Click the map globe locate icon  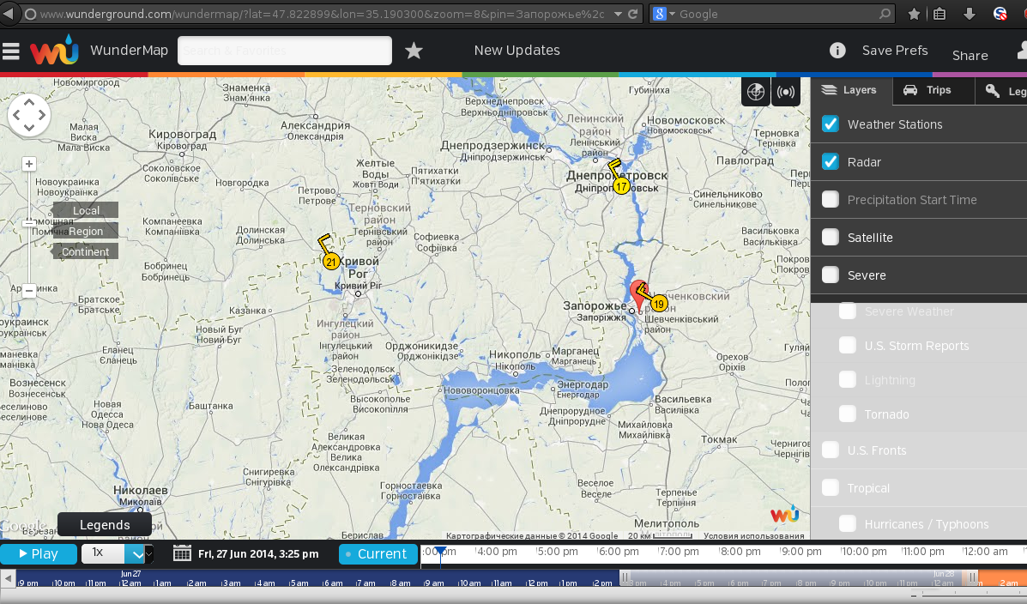click(x=755, y=92)
